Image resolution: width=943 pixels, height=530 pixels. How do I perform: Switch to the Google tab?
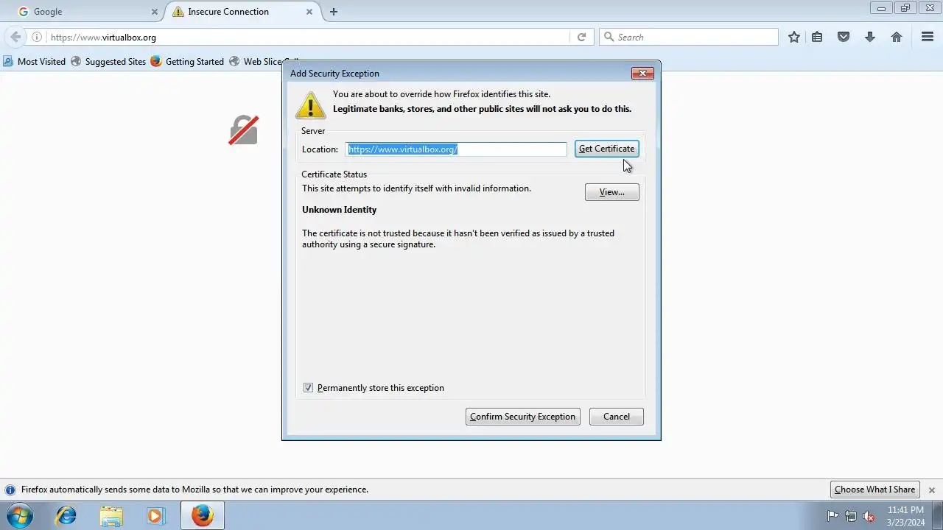[x=81, y=12]
